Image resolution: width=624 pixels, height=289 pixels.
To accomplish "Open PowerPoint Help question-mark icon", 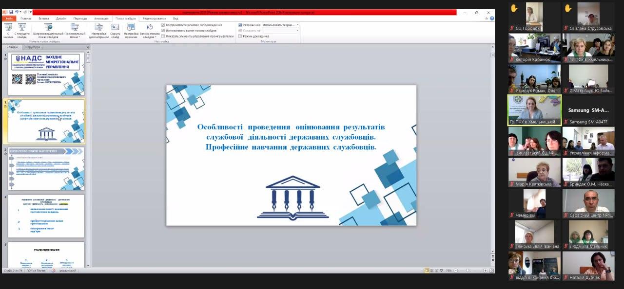I will [x=492, y=18].
